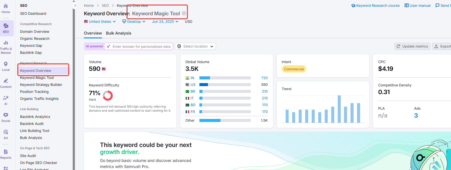Open the Keyword Research course link
The height and width of the screenshot is (170, 451).
point(375,6)
